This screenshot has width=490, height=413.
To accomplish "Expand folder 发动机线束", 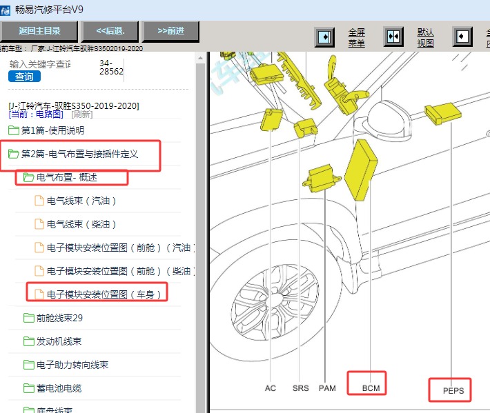I will pos(59,341).
